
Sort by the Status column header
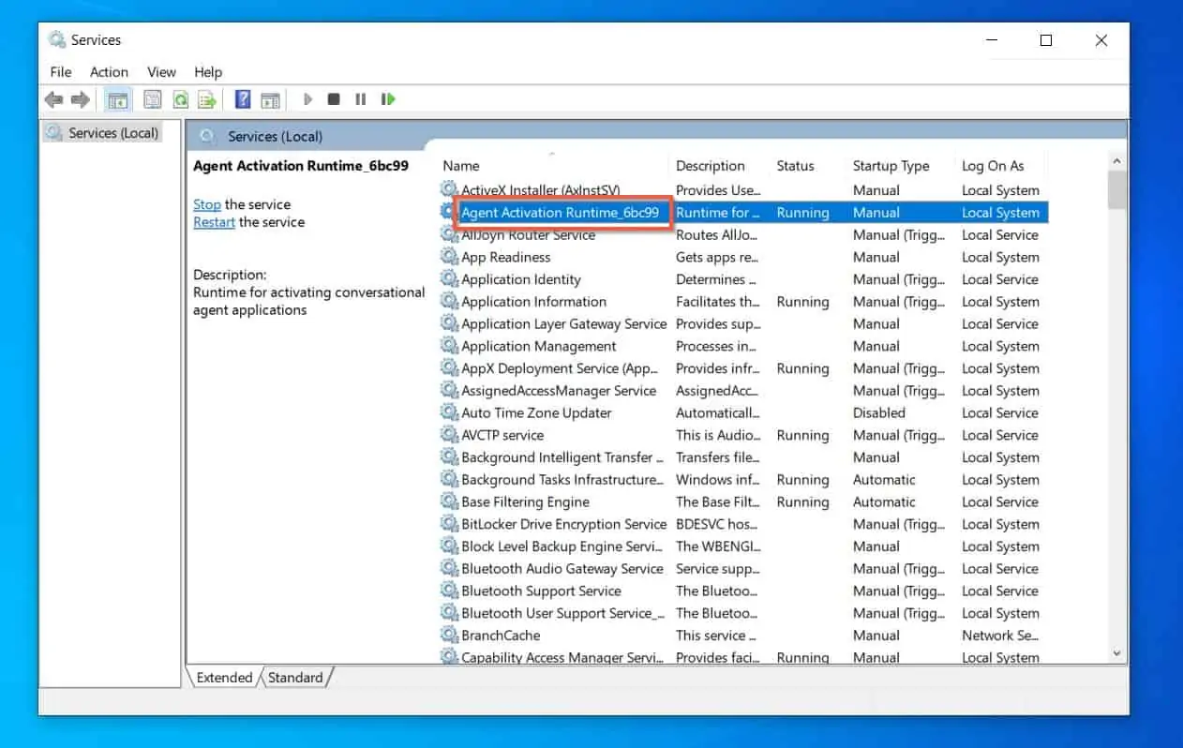coord(807,166)
